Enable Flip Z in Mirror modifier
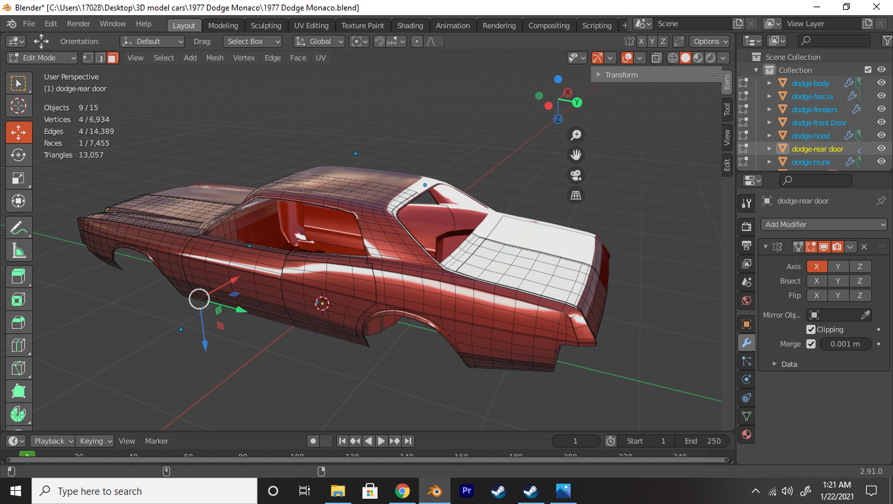Image resolution: width=893 pixels, height=504 pixels. (860, 295)
